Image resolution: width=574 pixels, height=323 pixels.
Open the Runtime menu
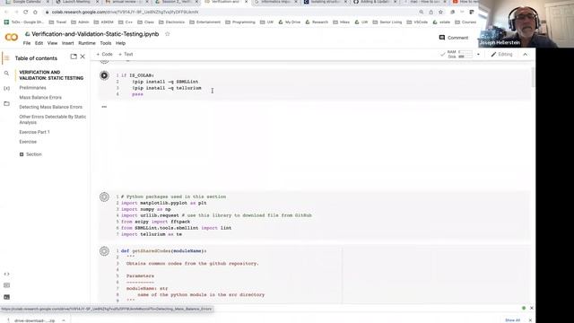click(87, 43)
